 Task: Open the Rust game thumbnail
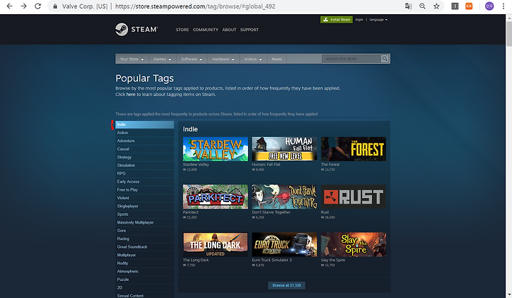click(353, 197)
